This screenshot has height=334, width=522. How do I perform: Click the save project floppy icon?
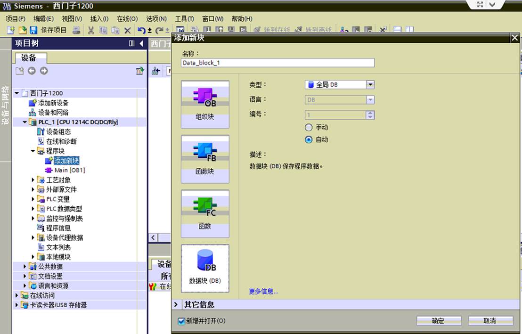33,30
